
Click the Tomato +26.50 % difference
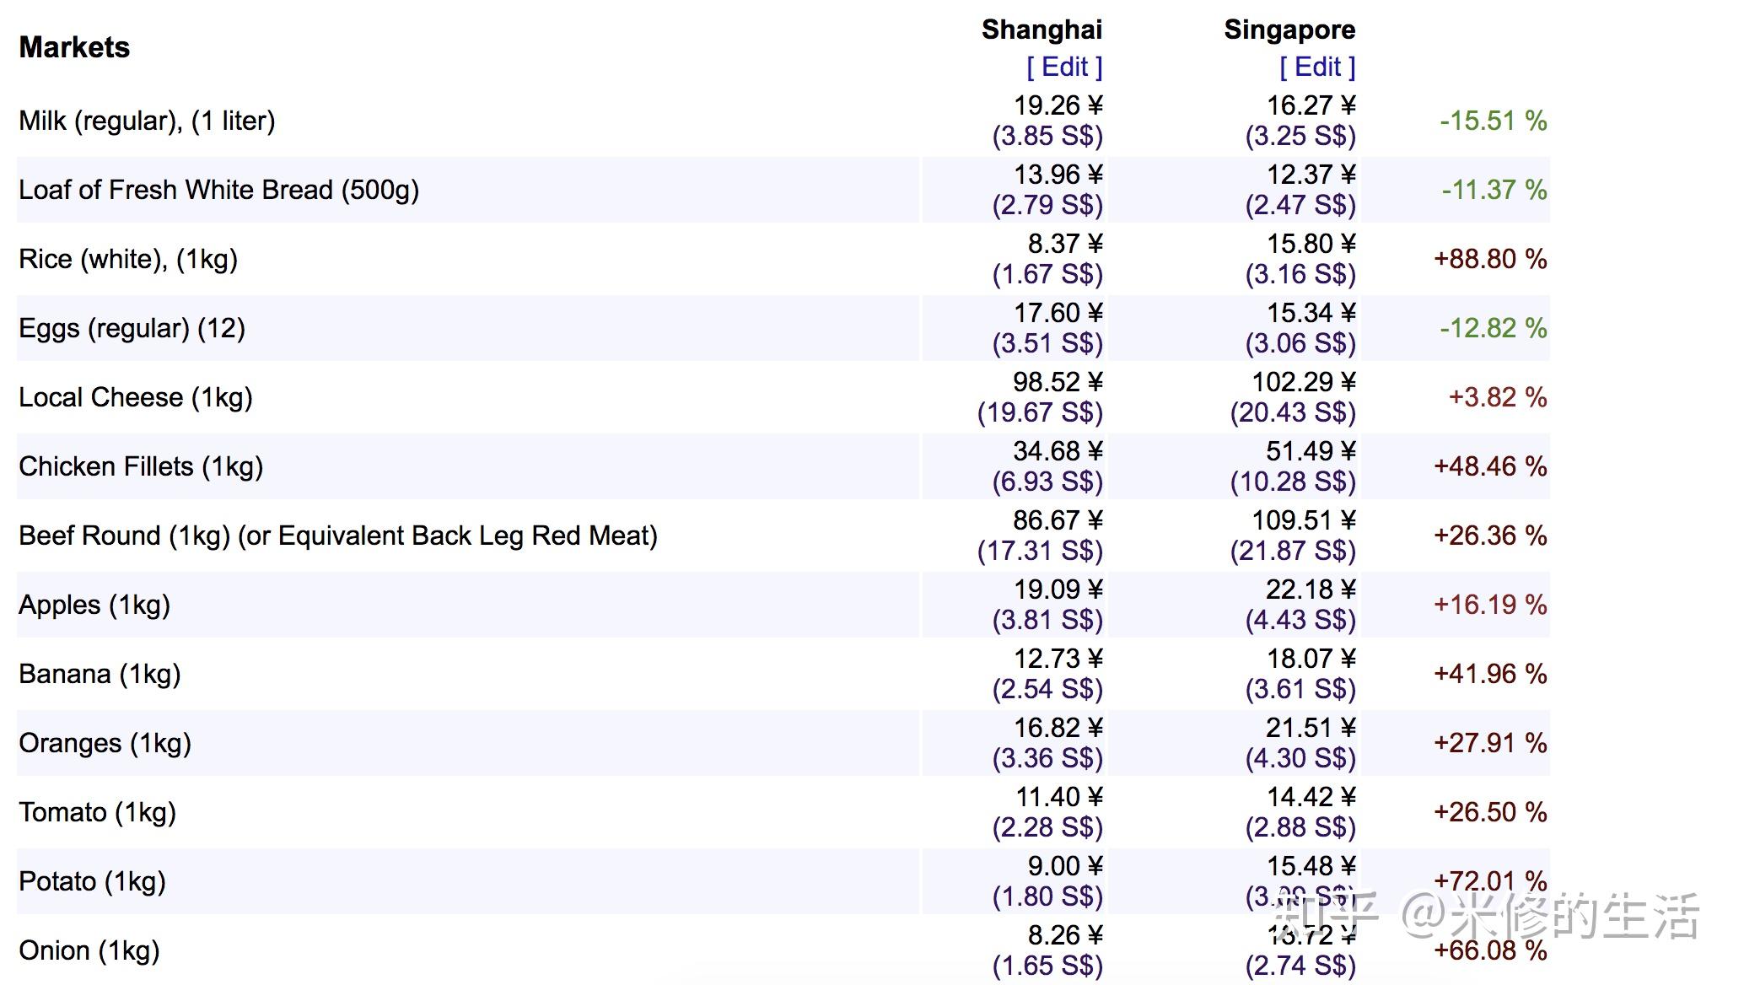click(x=1490, y=812)
